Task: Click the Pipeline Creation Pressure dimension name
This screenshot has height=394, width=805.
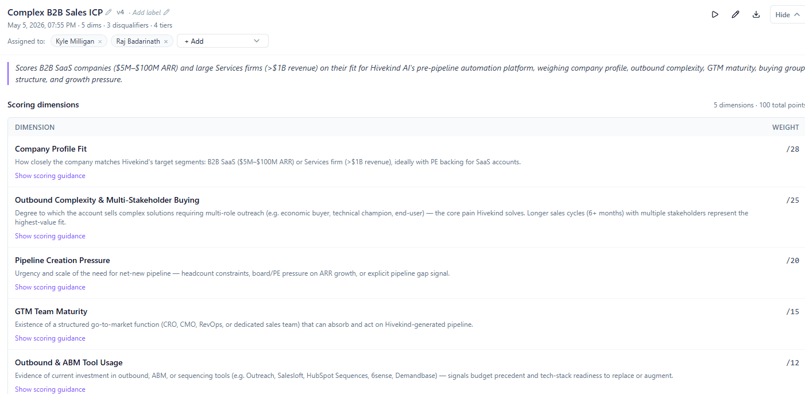Action: [x=62, y=260]
